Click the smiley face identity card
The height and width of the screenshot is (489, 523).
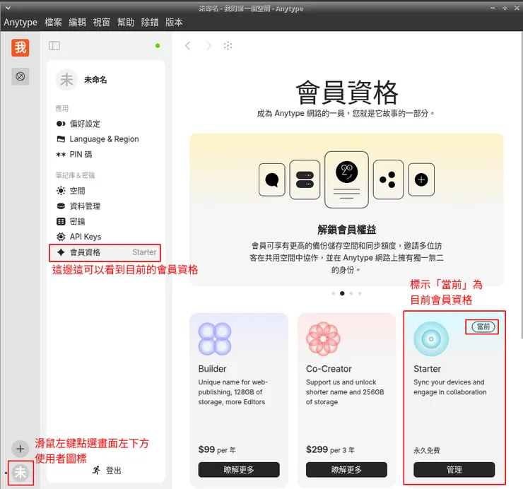coord(346,179)
